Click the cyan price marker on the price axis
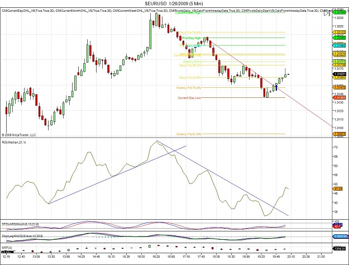349x265 pixels. (339, 45)
